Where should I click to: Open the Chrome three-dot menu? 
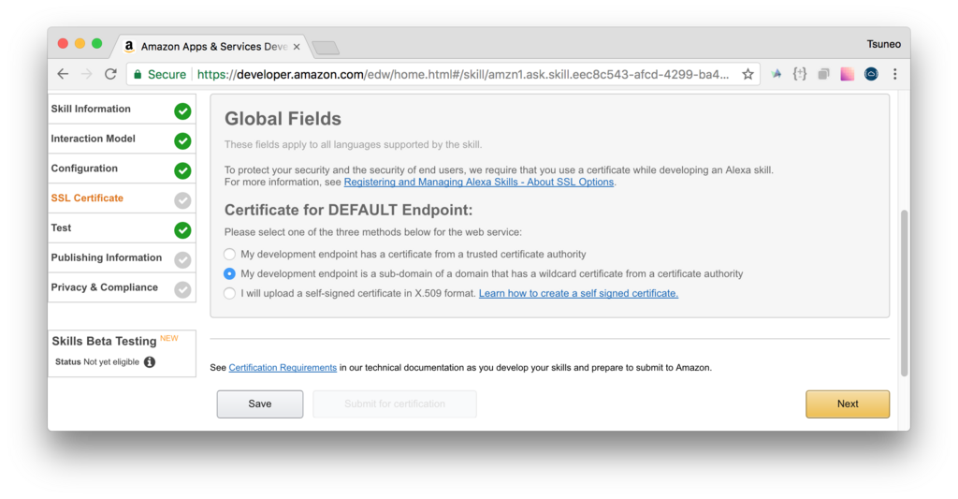click(x=895, y=74)
